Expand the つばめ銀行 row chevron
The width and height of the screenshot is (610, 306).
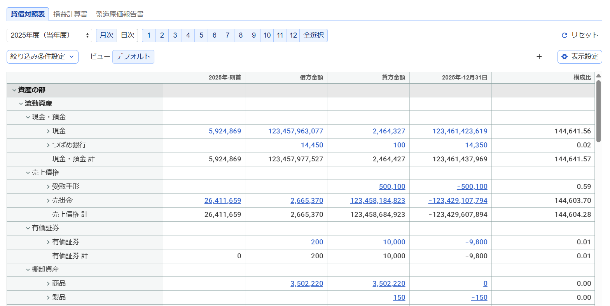coord(48,145)
